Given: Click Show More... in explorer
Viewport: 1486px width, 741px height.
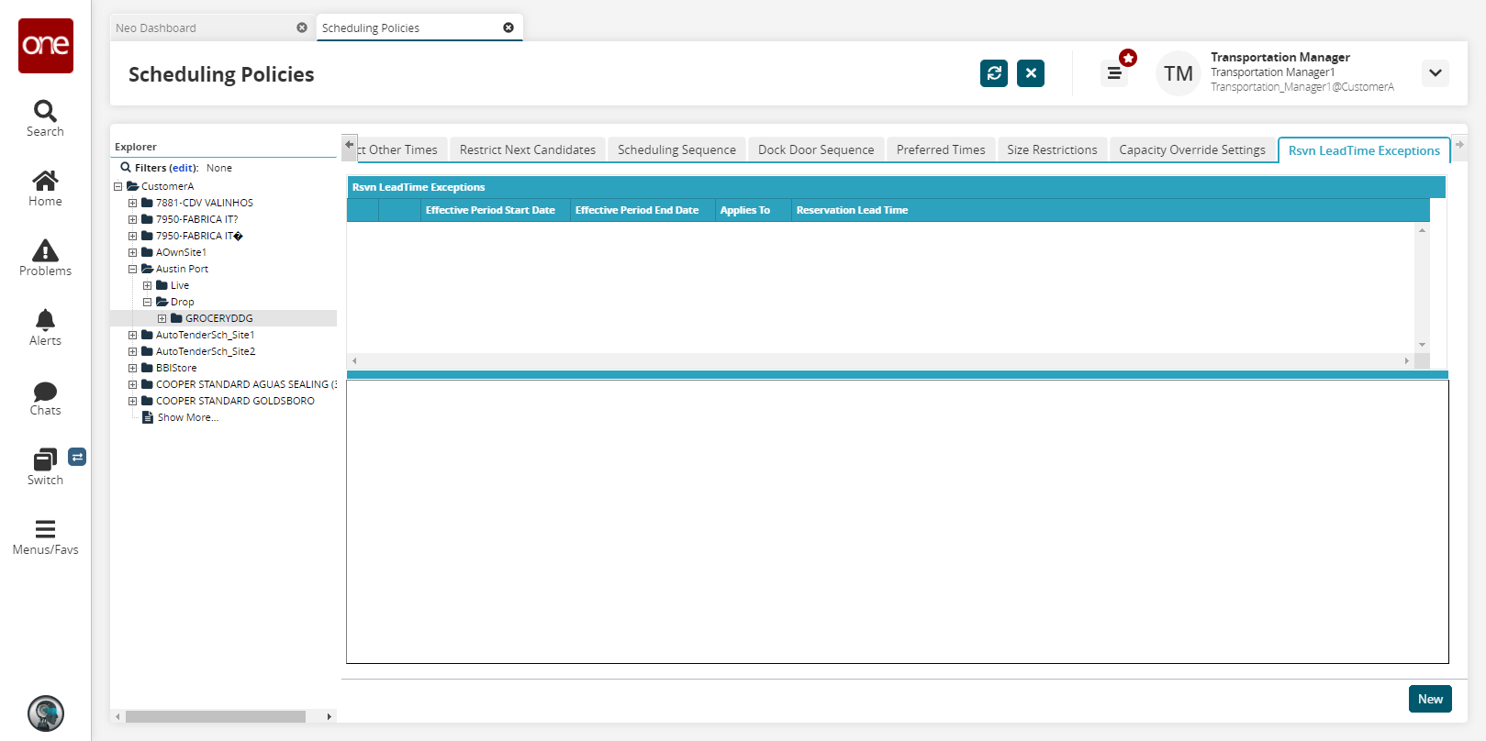Looking at the screenshot, I should 188,417.
